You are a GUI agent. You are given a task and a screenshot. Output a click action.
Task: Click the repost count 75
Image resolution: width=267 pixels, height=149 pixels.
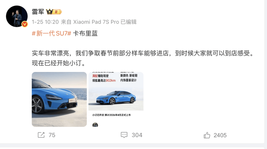pos(52,135)
